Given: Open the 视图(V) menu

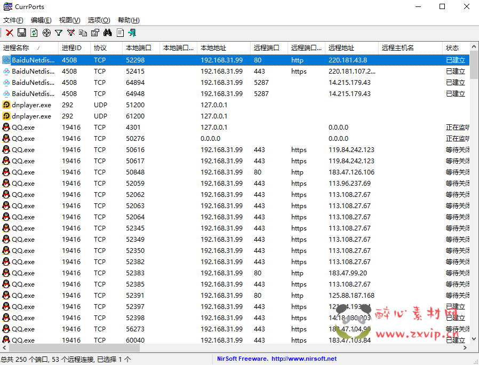Looking at the screenshot, I should tap(70, 20).
